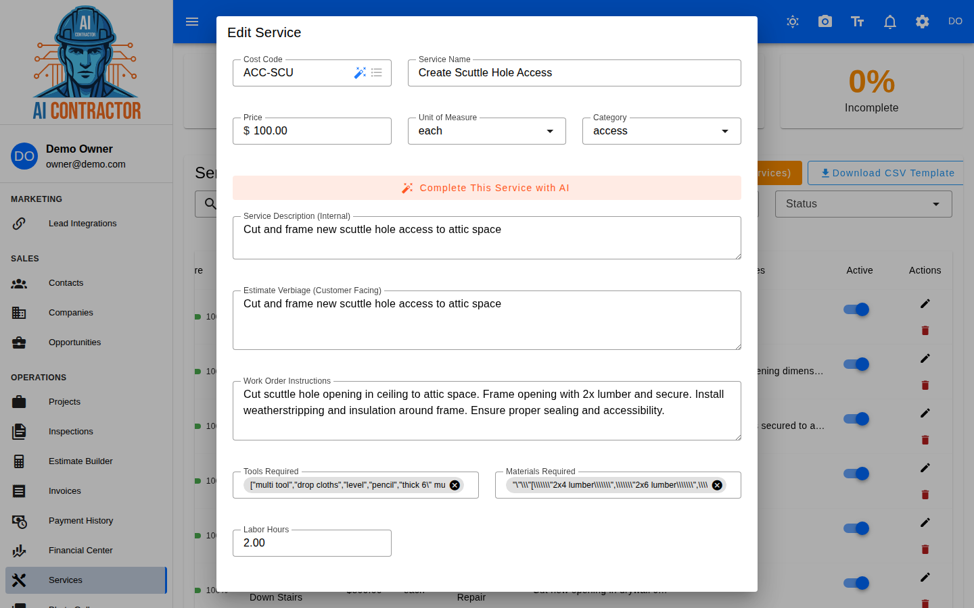974x608 pixels.
Task: Click the third row's edit pencil icon
Action: tap(925, 413)
